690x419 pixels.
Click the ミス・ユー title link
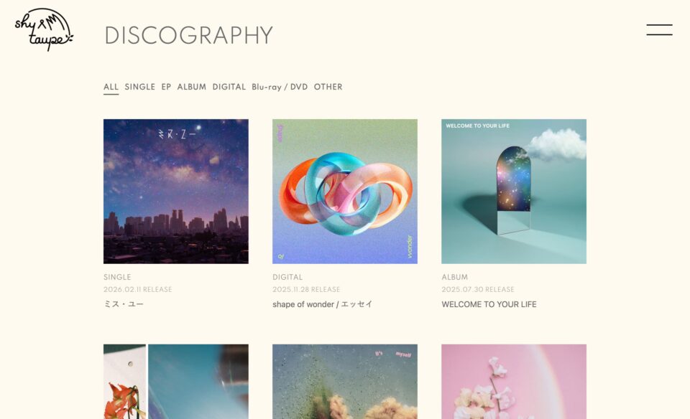point(124,304)
